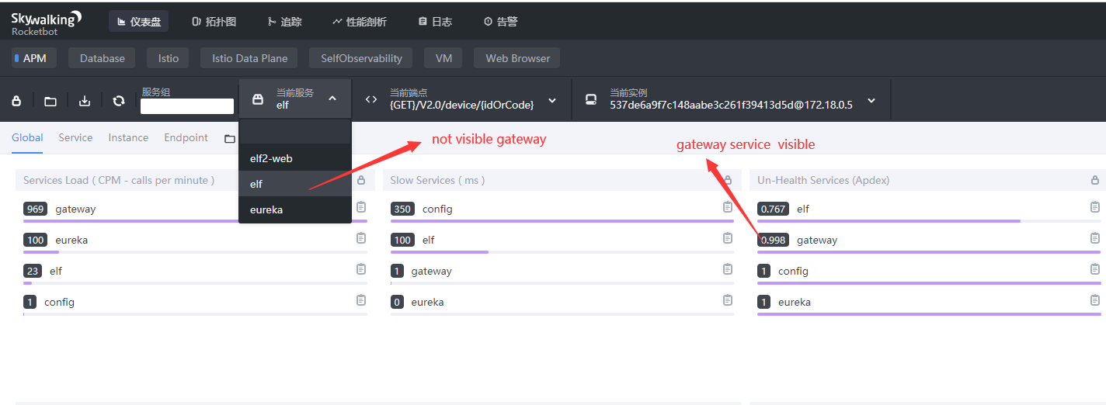Click the Slow Services ( ms ) panel title
The image size is (1106, 405).
437,180
